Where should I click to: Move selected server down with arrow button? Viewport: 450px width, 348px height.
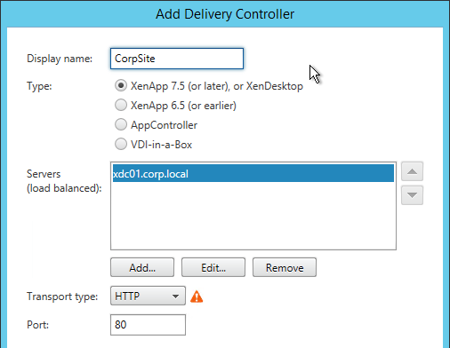click(412, 195)
